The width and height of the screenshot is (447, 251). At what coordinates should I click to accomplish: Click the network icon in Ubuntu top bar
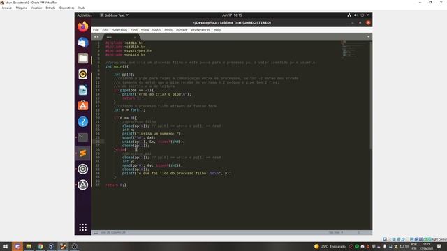tap(349, 15)
